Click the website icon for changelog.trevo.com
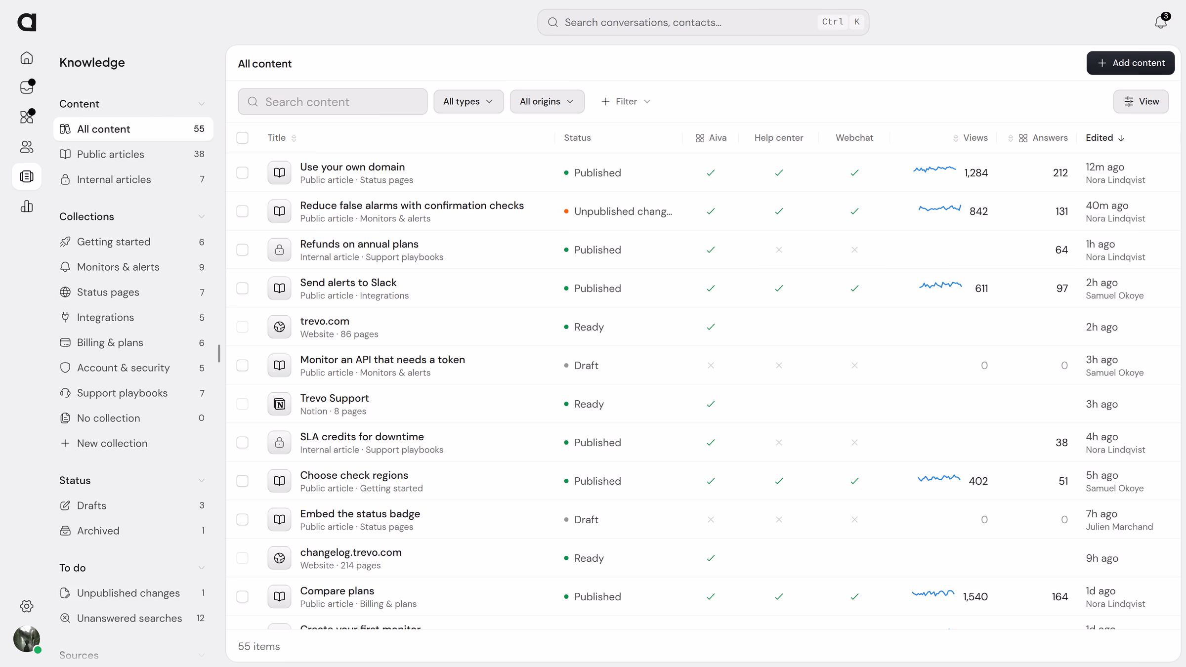This screenshot has width=1186, height=667. pos(279,558)
